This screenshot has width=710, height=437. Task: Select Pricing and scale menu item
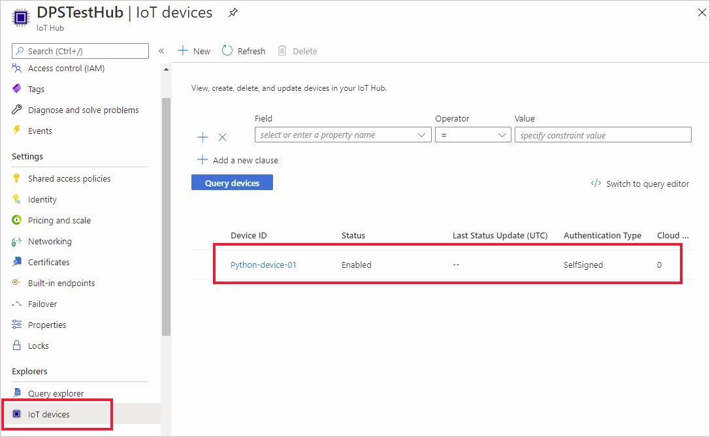tap(59, 220)
